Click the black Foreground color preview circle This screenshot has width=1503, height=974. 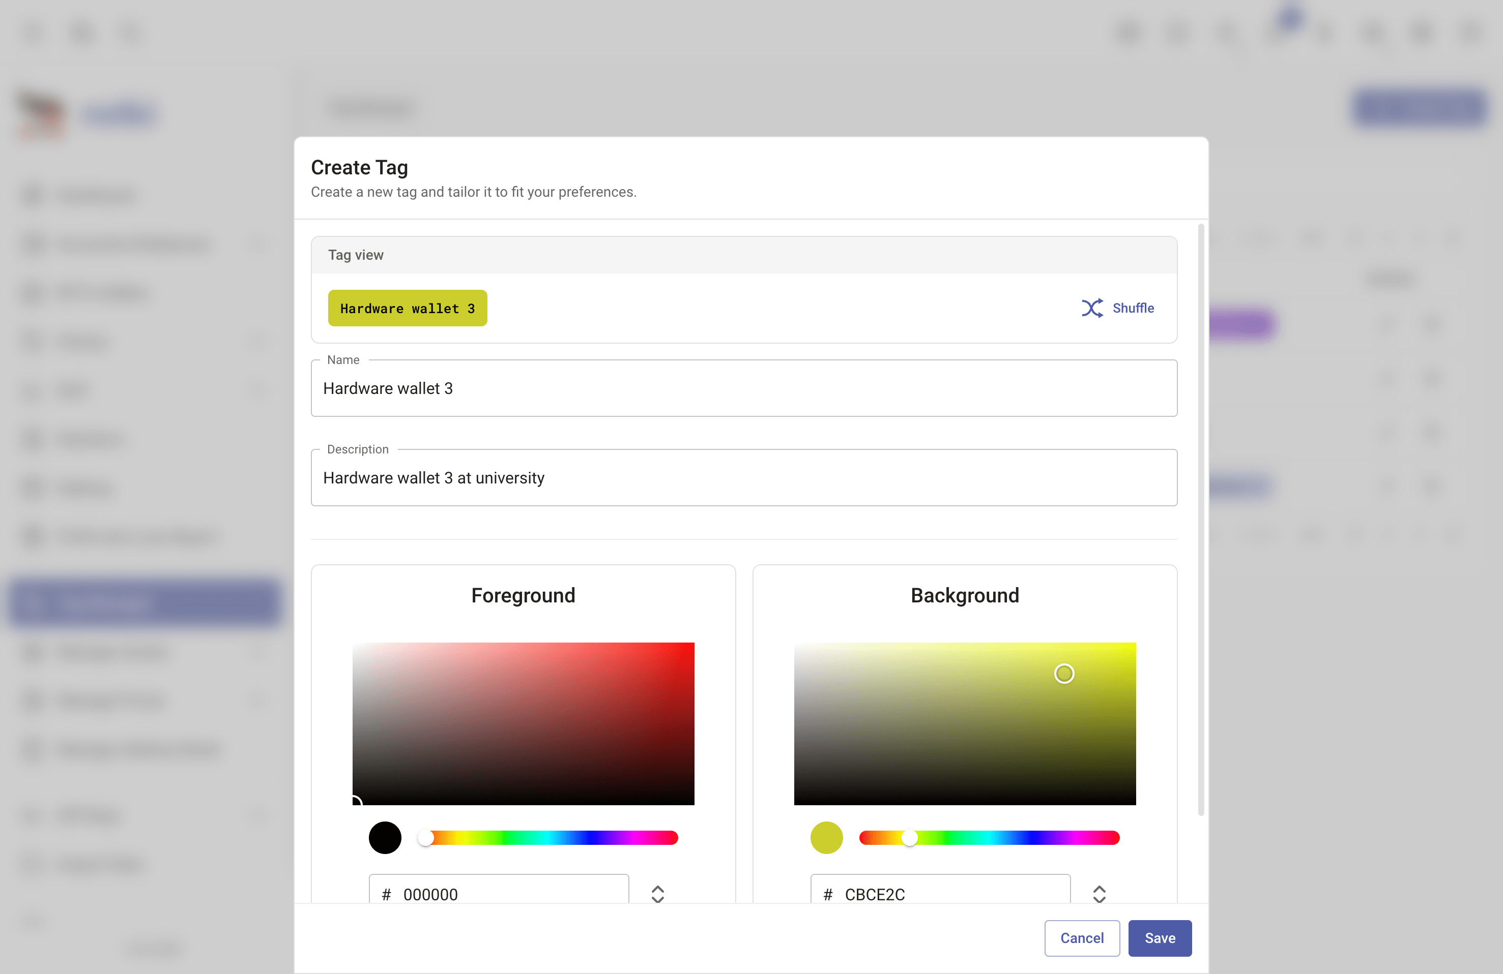coord(385,838)
